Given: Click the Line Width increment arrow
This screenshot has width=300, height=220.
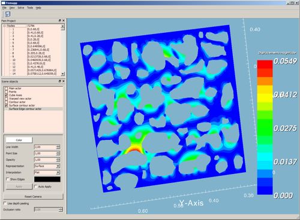Looking at the screenshot, I should pos(58,146).
